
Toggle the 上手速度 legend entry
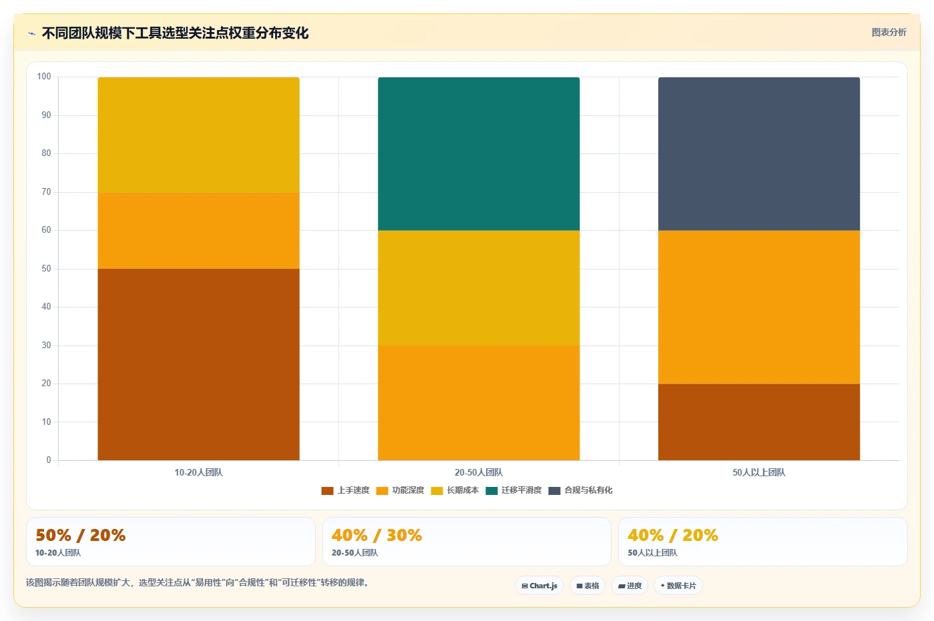[345, 490]
